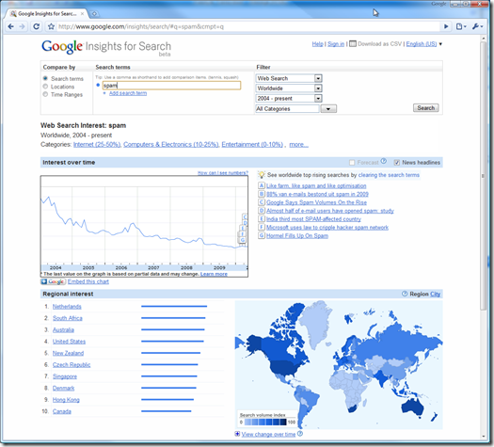
Task: Open Internet (25-50%) category link
Action: tap(97, 145)
